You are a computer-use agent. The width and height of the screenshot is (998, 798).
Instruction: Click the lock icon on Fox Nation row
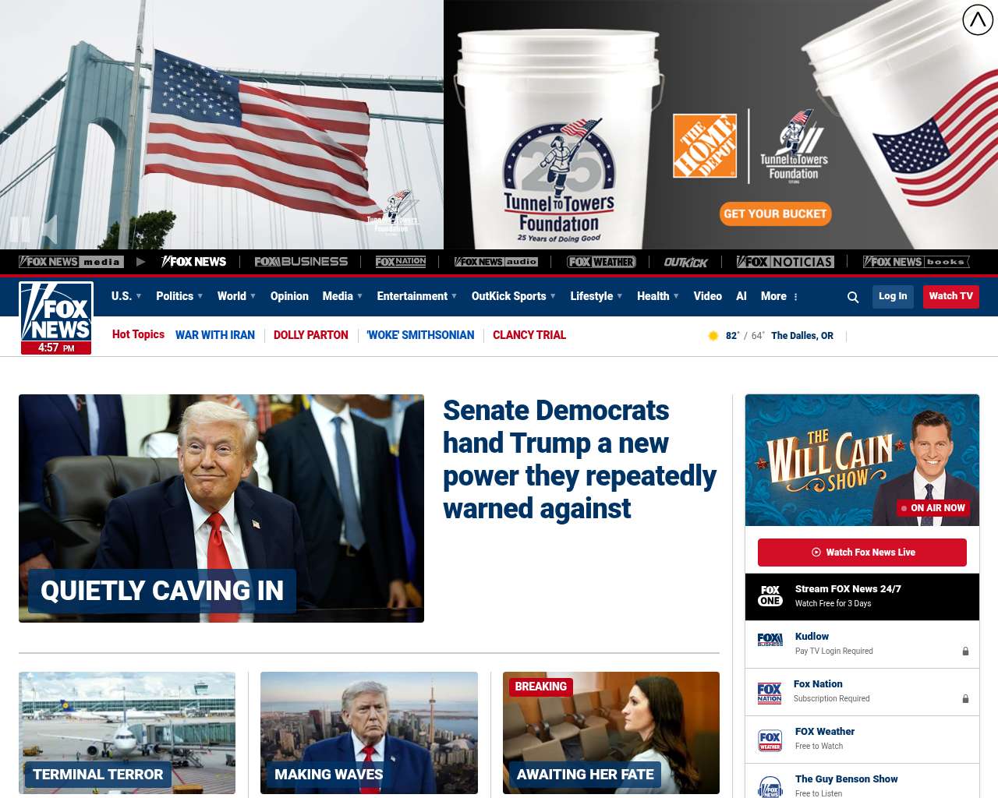point(965,699)
